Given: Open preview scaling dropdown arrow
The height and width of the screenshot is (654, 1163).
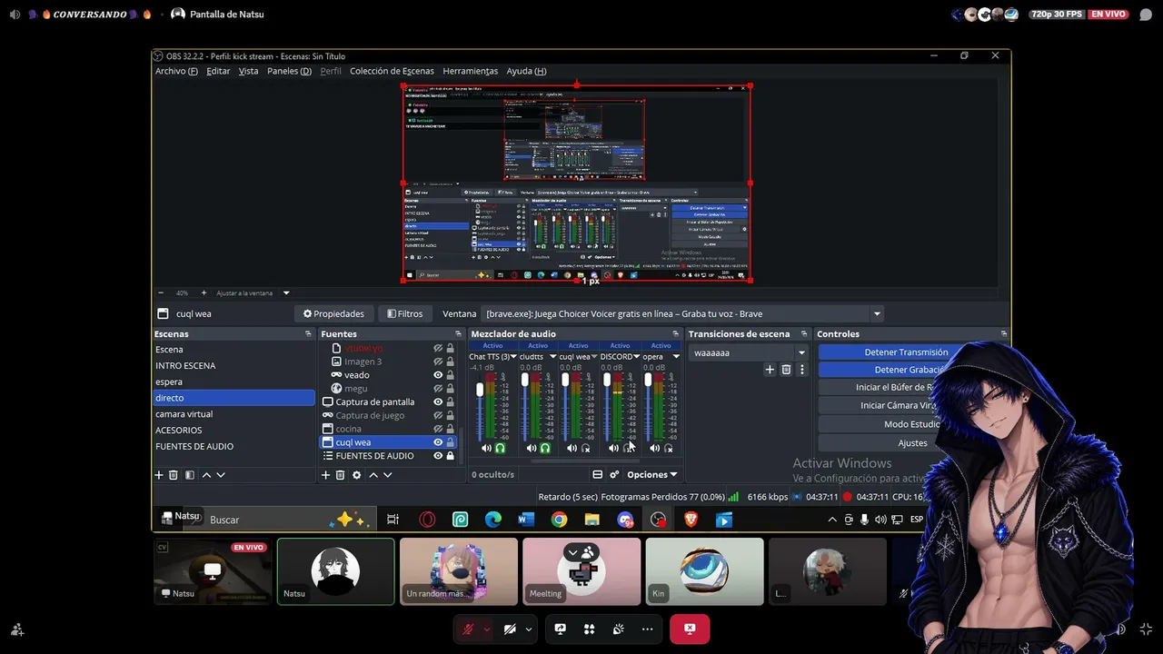Looking at the screenshot, I should coord(286,292).
